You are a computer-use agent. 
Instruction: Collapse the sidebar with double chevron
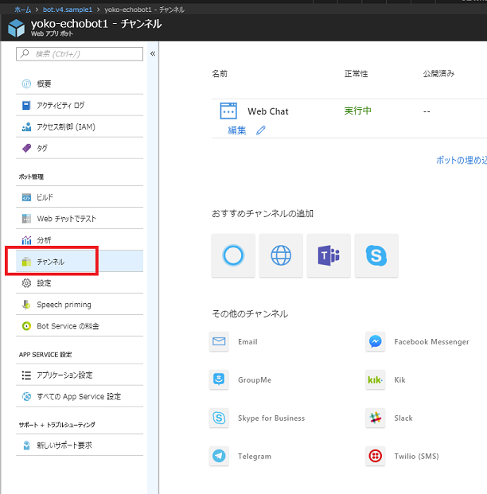click(153, 53)
